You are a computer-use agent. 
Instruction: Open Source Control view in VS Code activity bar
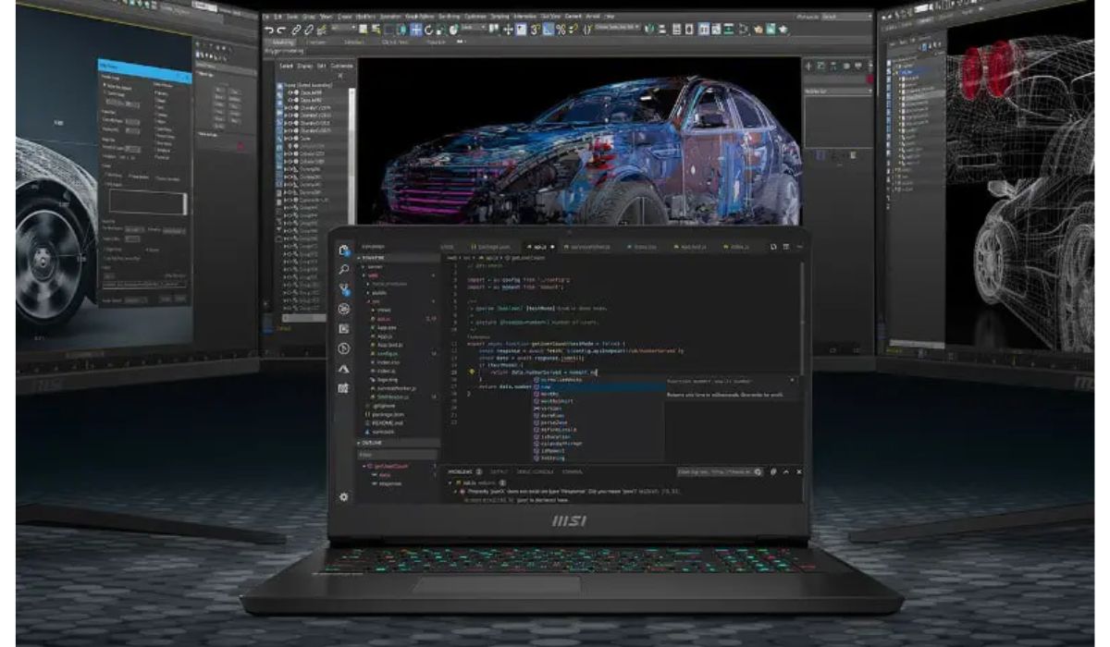point(344,289)
